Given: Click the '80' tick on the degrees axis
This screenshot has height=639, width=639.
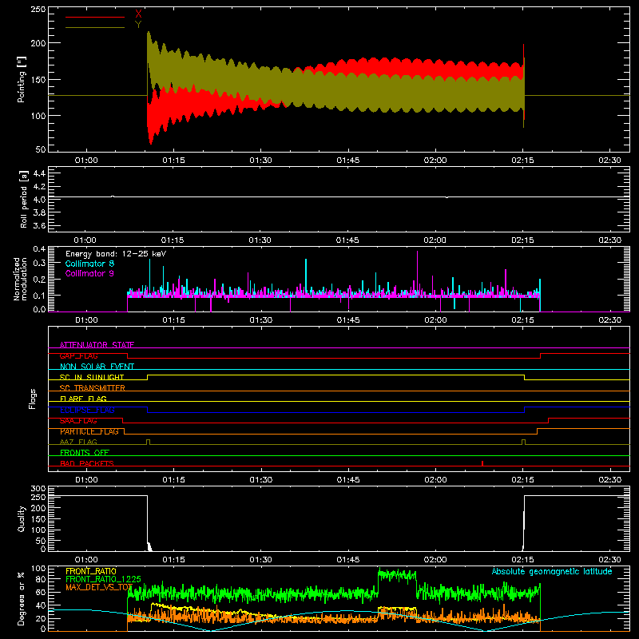Looking at the screenshot, I should pos(41,579).
